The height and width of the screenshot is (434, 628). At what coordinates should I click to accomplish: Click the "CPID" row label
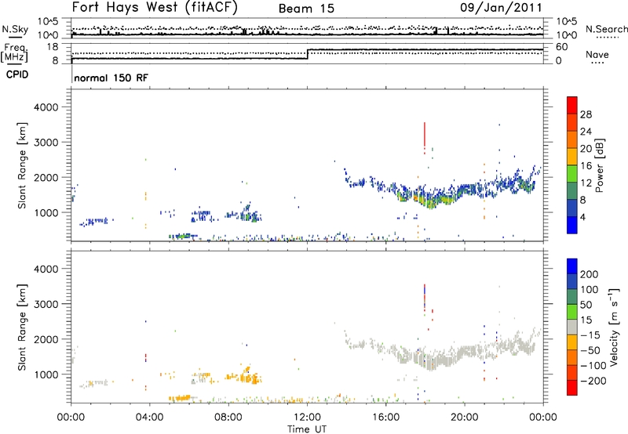(x=17, y=74)
